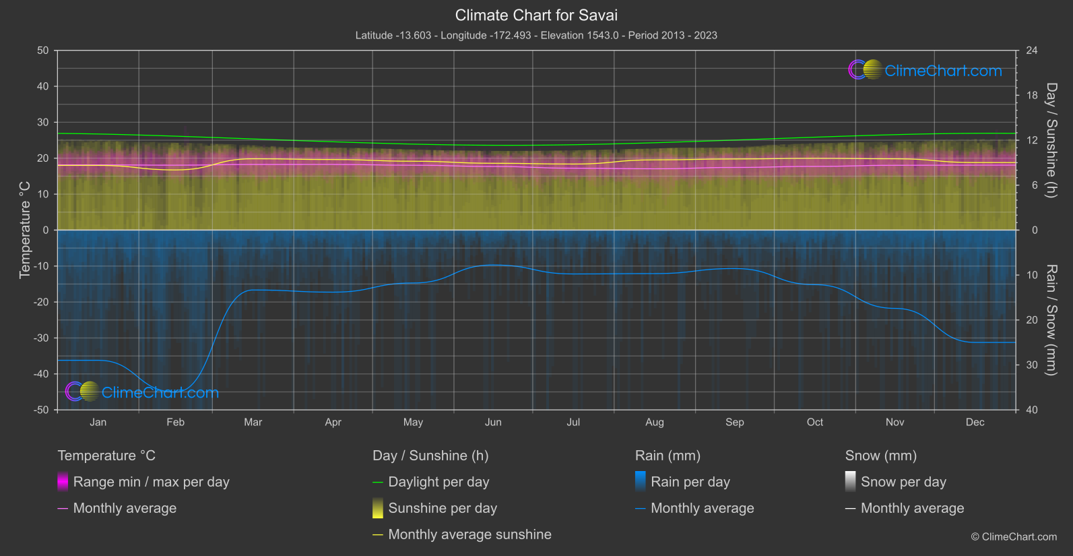Toggle the Range min / max per day swatch
The image size is (1073, 556).
[63, 482]
